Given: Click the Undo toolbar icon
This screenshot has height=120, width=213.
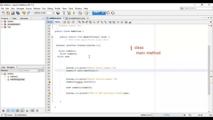Looking at the screenshot, I should 24,13.
